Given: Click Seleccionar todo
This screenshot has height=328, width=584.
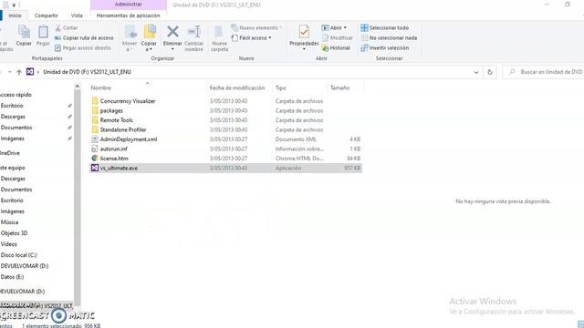Looking at the screenshot, I should [385, 28].
